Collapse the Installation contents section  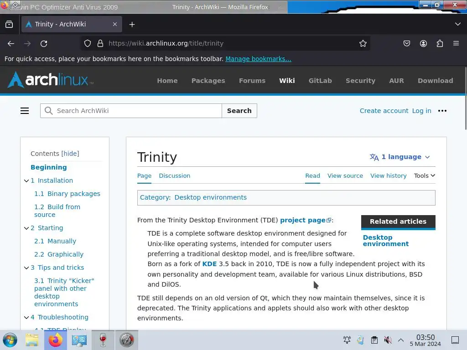point(26,180)
